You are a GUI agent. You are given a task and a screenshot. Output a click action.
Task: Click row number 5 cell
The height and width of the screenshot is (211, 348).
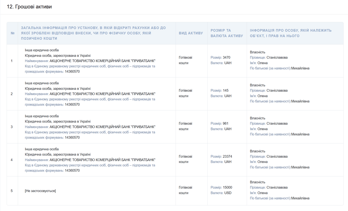point(12,191)
